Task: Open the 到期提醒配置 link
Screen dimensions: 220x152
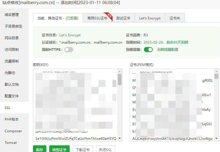Action: (x=168, y=49)
